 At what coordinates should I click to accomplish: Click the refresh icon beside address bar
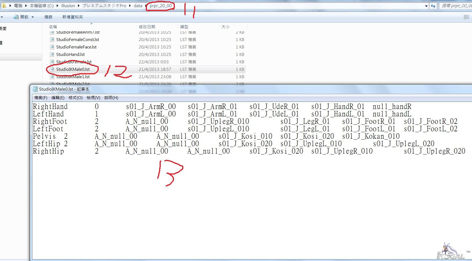[x=433, y=6]
